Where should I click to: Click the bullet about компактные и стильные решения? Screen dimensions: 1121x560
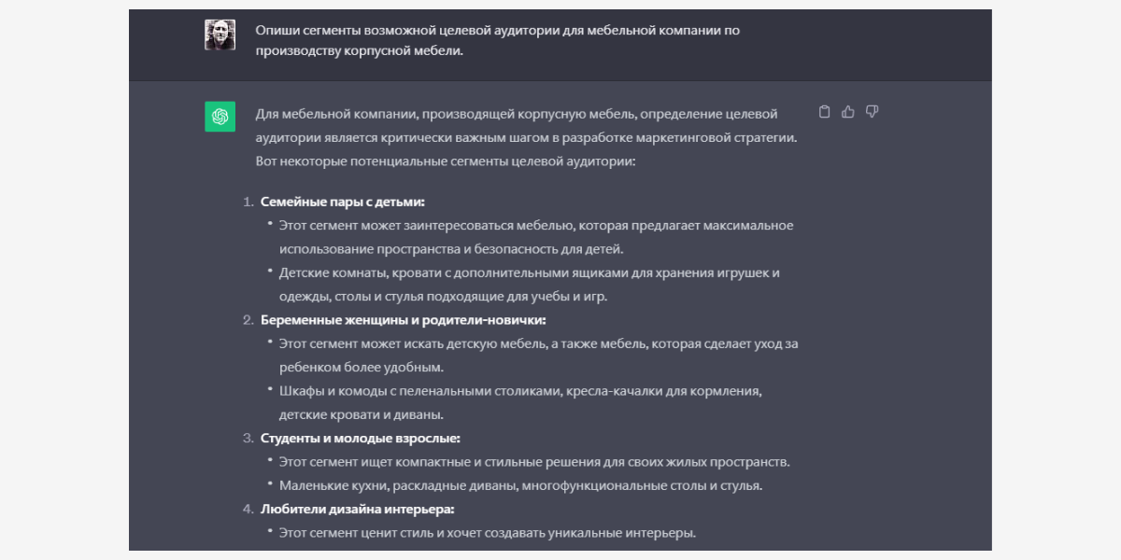(x=534, y=462)
